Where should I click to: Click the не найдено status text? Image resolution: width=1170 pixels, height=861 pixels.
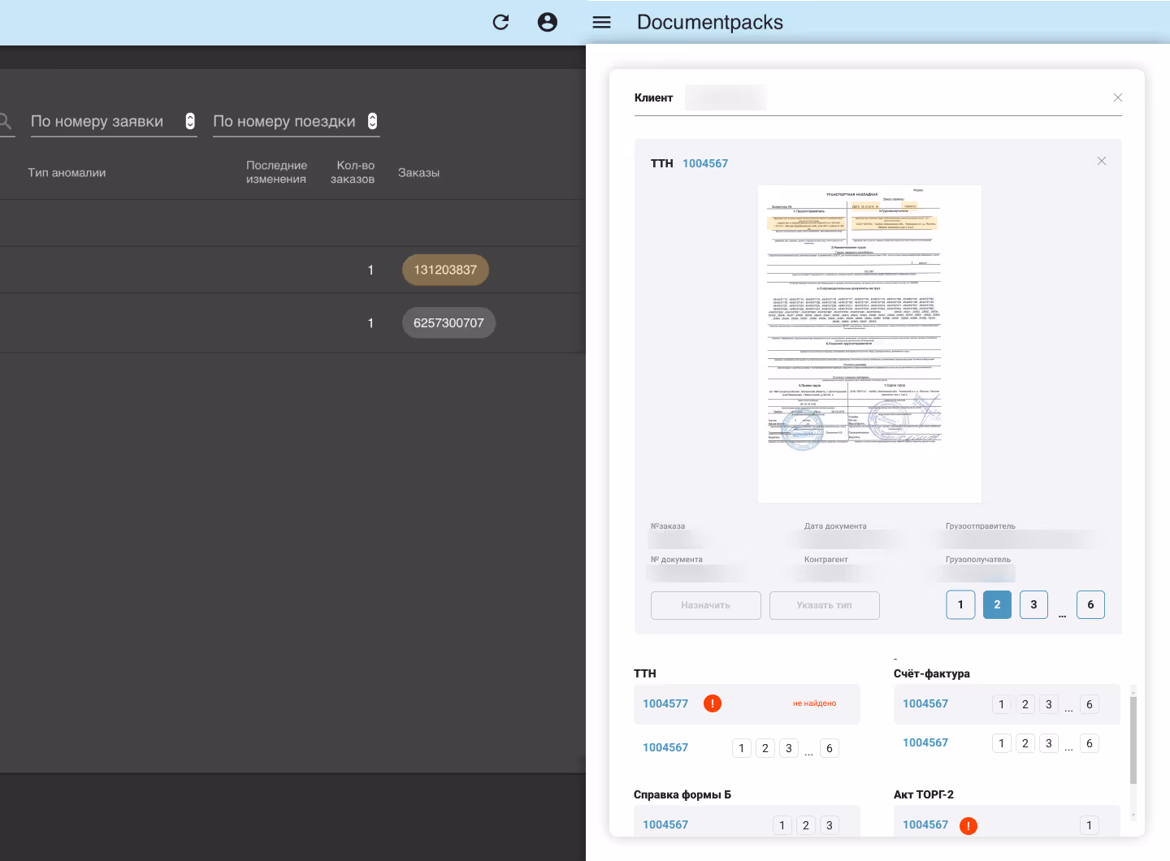814,703
